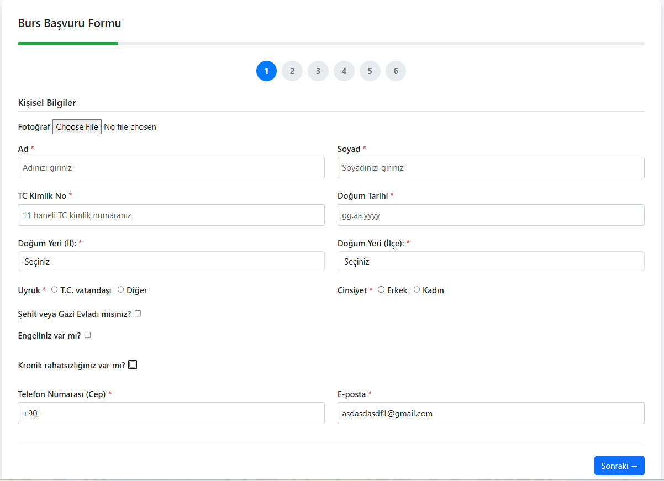Click Choose File to upload Fotoğraf
Viewport: 664px width, 481px height.
77,126
